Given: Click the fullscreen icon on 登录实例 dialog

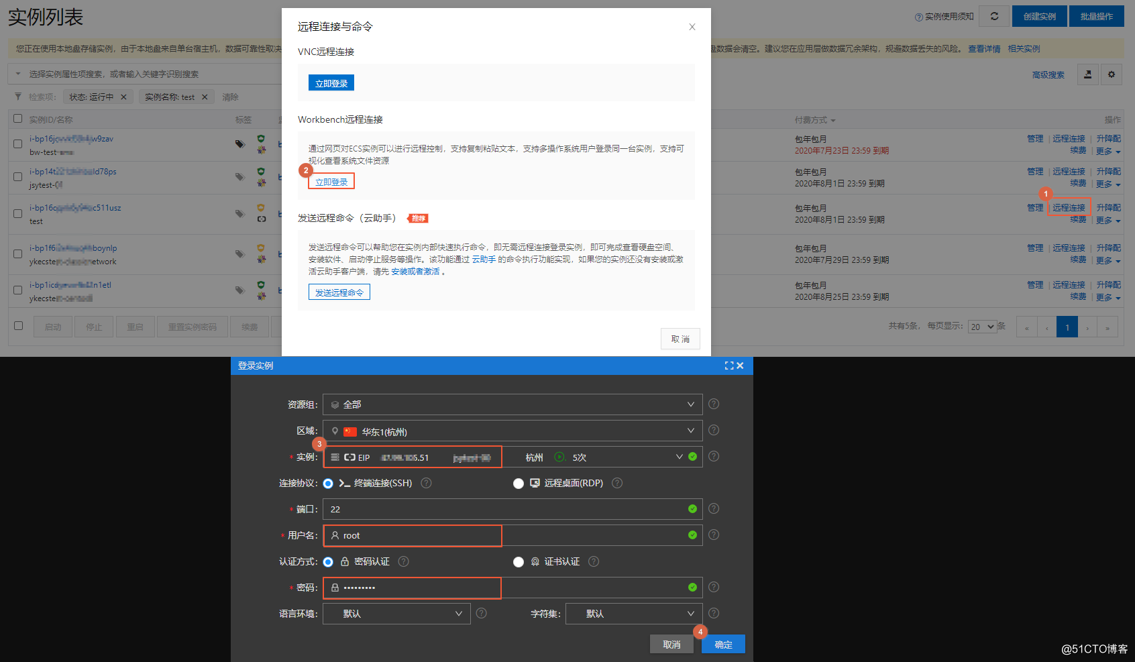Looking at the screenshot, I should click(728, 366).
